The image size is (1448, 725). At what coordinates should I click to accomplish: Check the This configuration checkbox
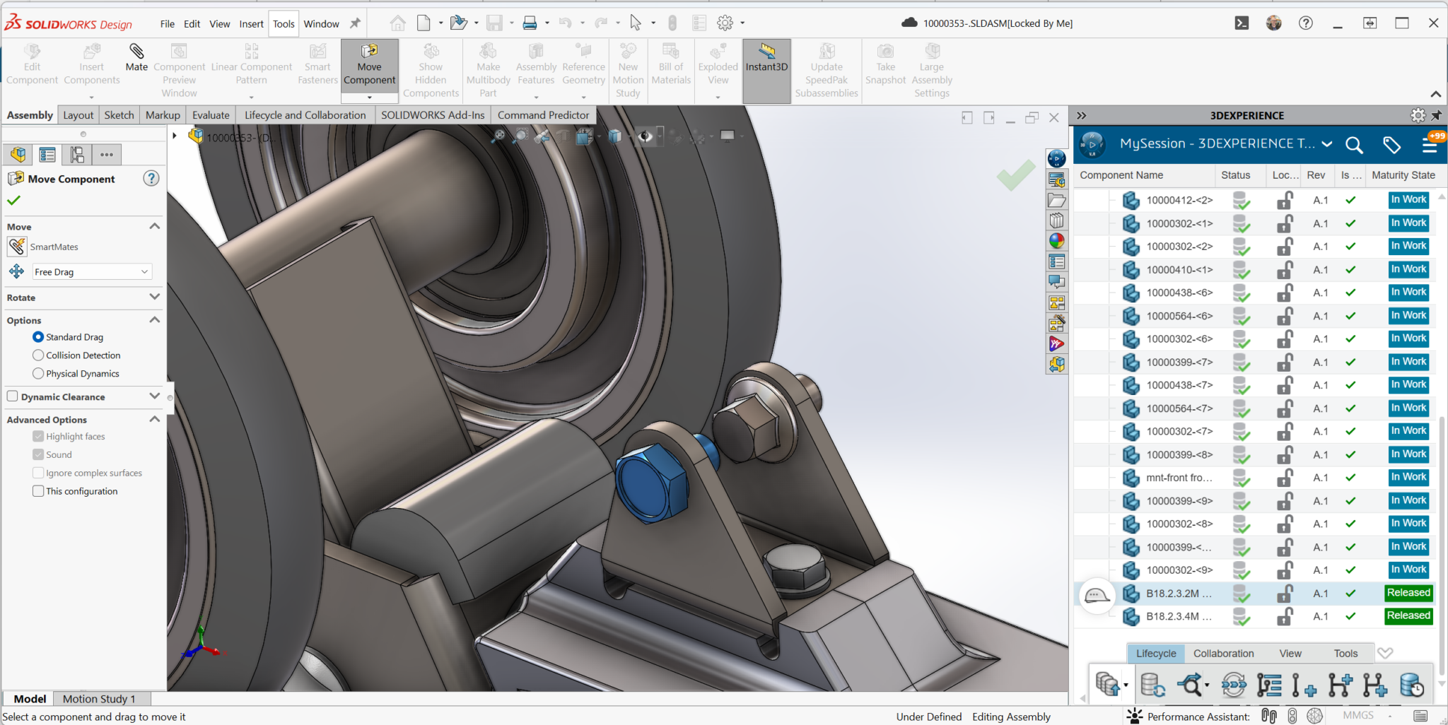[38, 490]
